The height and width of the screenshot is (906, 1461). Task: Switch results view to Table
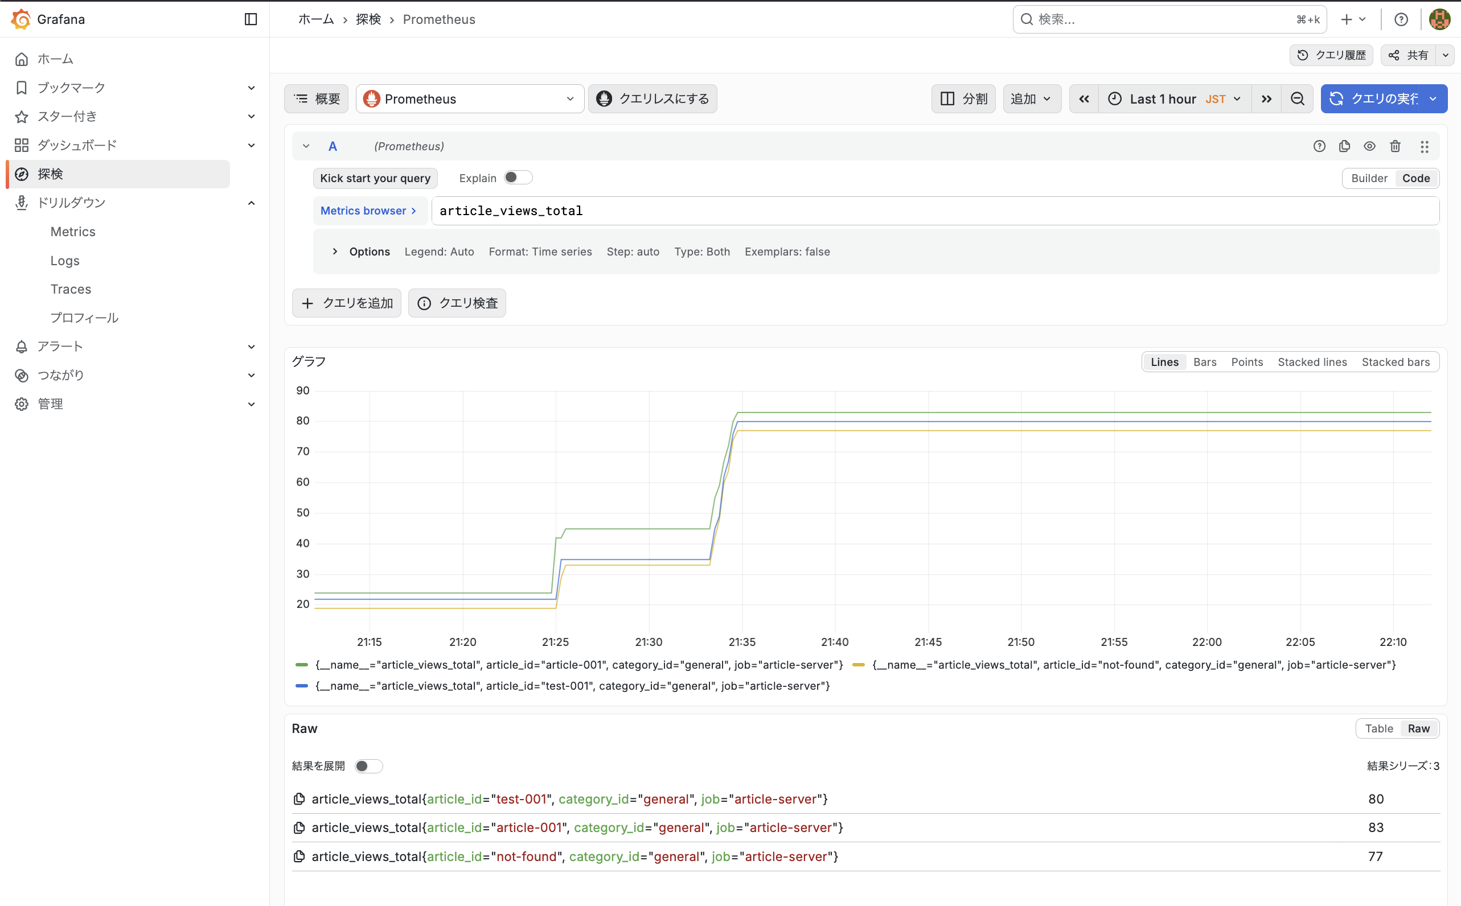point(1378,728)
